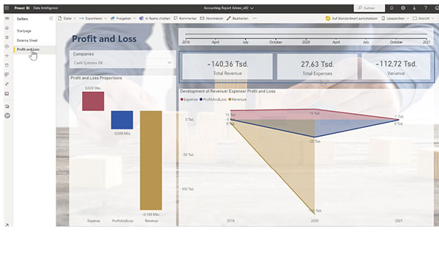Collapse the Seiten pages pane
Viewport: 439px width, 274px height.
tap(51, 18)
